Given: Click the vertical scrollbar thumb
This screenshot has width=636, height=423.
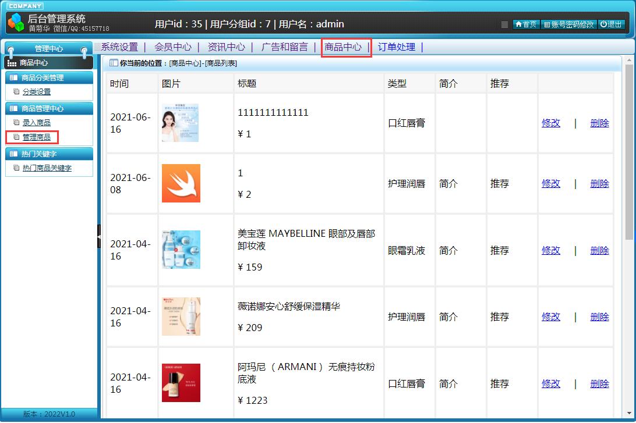Looking at the screenshot, I should 629,152.
